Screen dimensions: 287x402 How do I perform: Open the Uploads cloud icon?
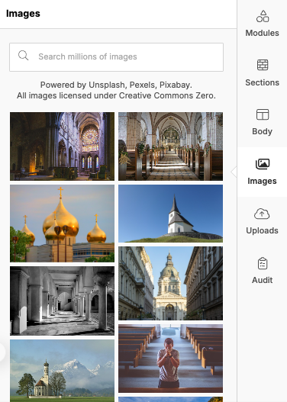(262, 214)
